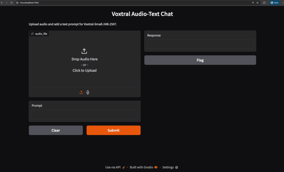284x172 pixels.
Task: Click the browser forward arrow
Action: click(x=7, y=3)
